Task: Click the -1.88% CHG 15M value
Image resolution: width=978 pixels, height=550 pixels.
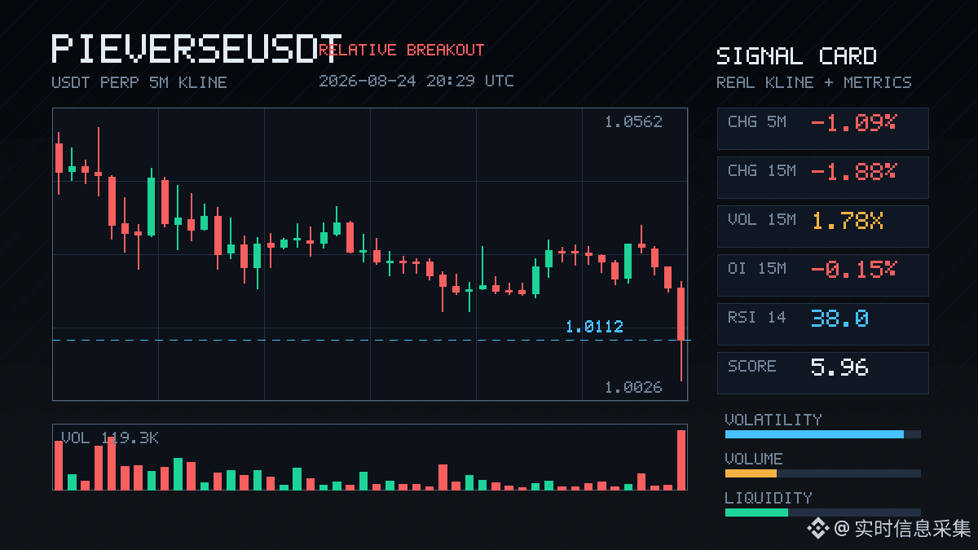Action: [853, 171]
